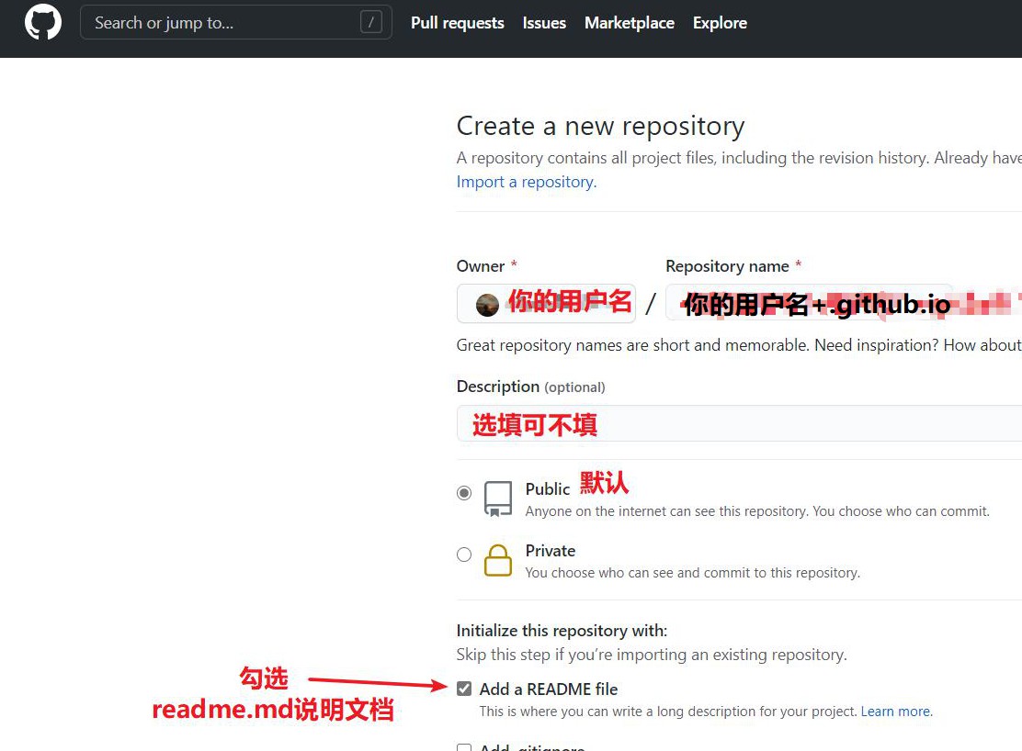Image resolution: width=1022 pixels, height=751 pixels.
Task: Click the Initialize this repository with heading
Action: pyautogui.click(x=562, y=631)
